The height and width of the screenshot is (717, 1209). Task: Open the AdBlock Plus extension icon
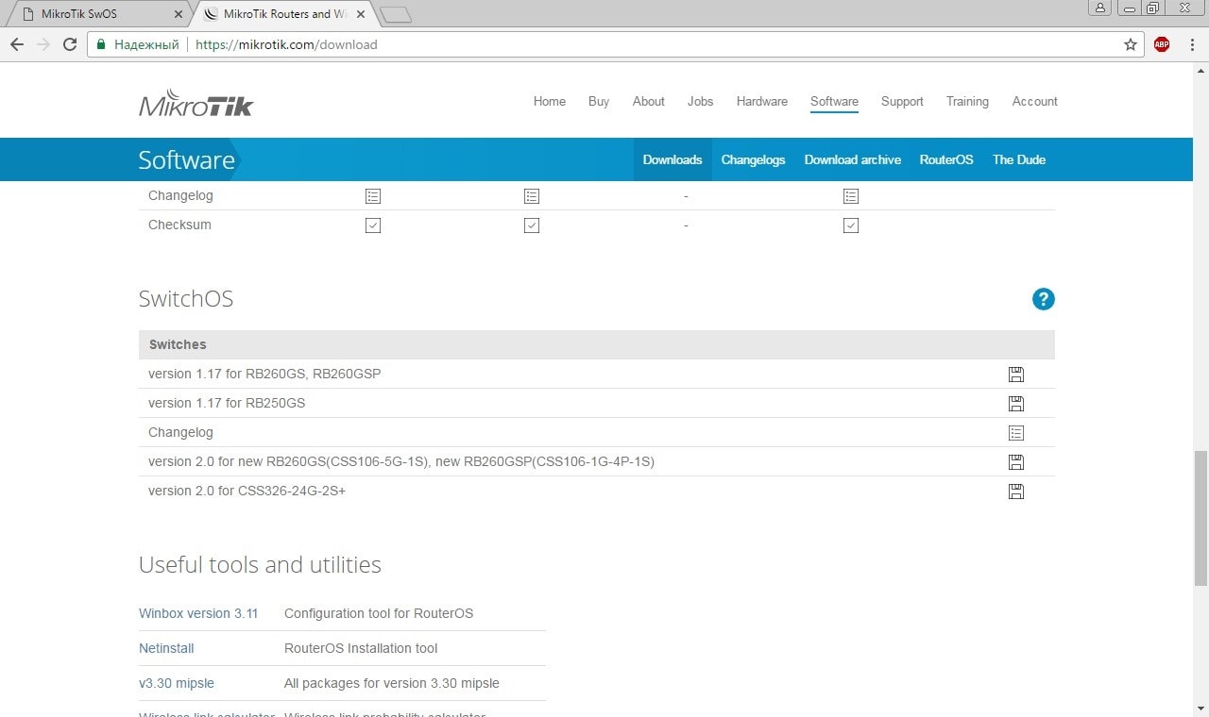(x=1162, y=44)
